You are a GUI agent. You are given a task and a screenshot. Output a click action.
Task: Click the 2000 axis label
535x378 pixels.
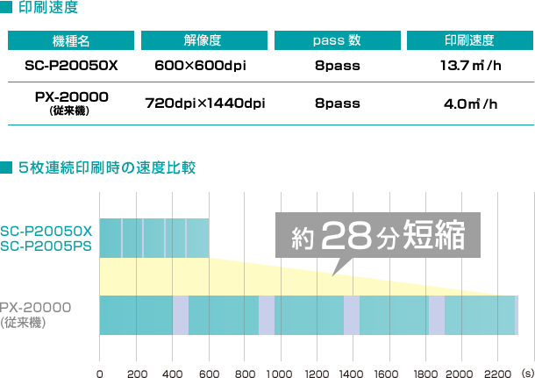click(x=460, y=374)
